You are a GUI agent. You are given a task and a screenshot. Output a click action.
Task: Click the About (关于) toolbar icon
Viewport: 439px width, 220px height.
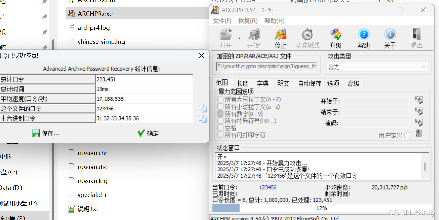click(x=390, y=39)
